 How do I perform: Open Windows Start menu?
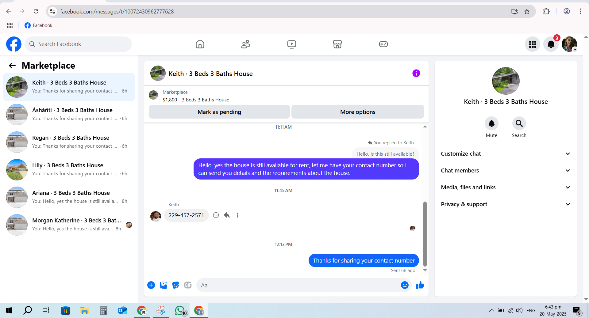click(9, 310)
